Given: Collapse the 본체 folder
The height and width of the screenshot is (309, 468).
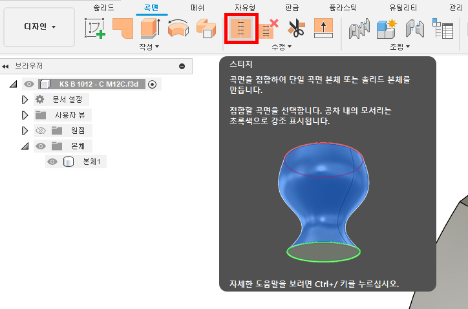Looking at the screenshot, I should point(25,146).
